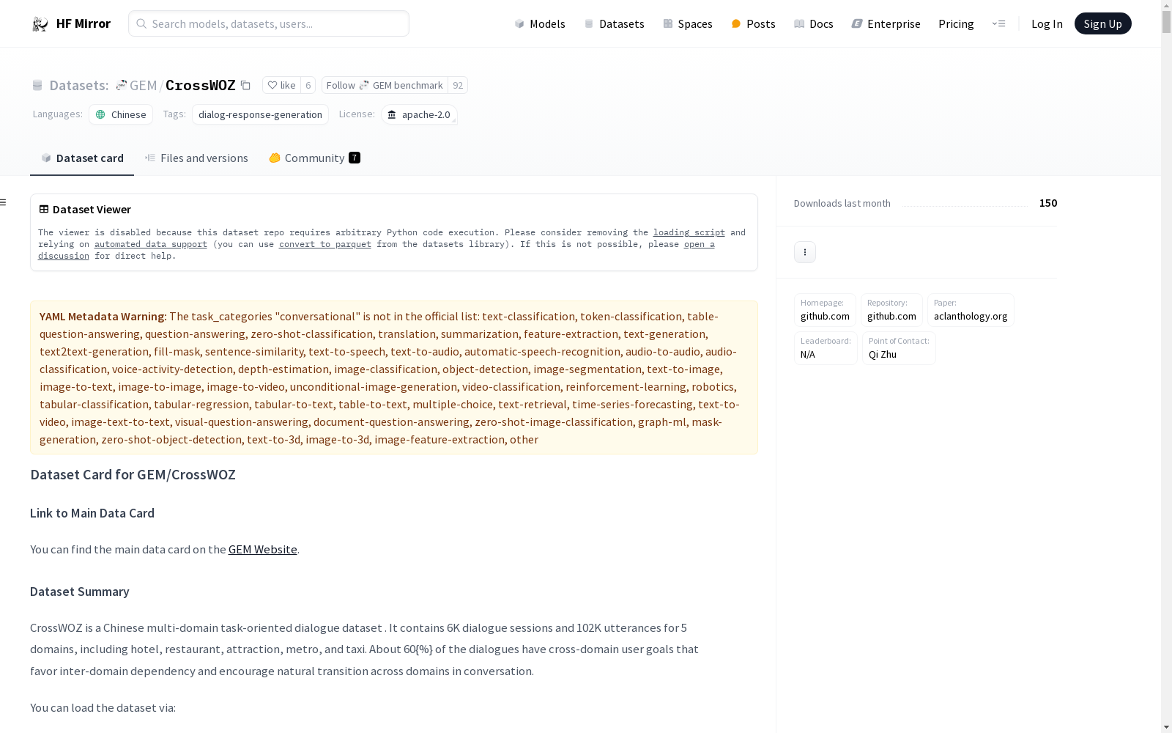Viewport: 1172px width, 733px height.
Task: Click the follower count 92
Action: pyautogui.click(x=458, y=86)
